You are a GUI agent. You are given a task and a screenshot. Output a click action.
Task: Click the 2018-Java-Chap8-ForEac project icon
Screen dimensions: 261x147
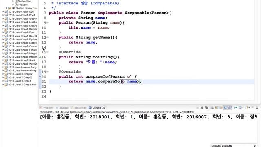pyautogui.click(x=6, y=50)
